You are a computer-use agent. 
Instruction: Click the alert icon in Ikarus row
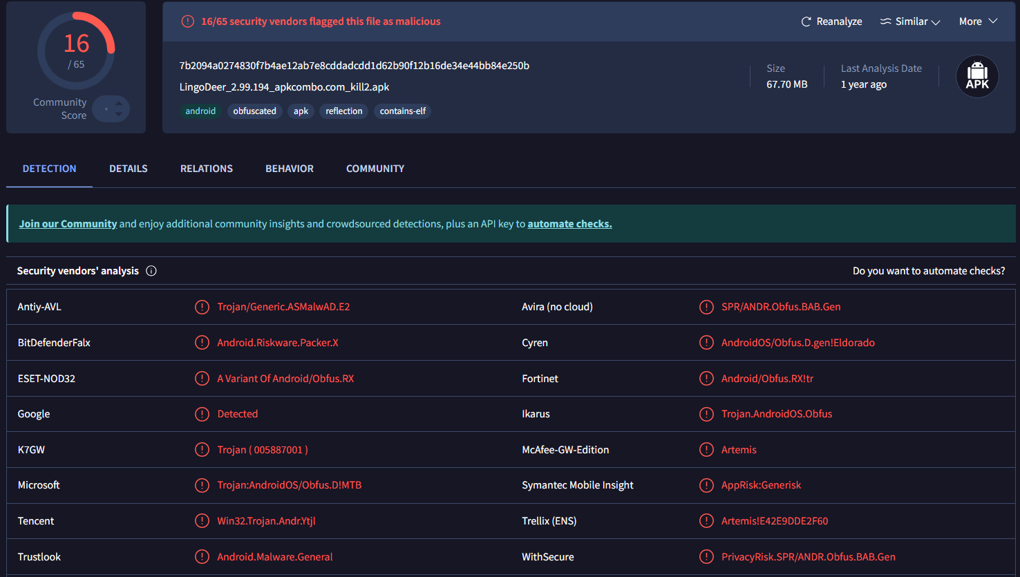706,414
